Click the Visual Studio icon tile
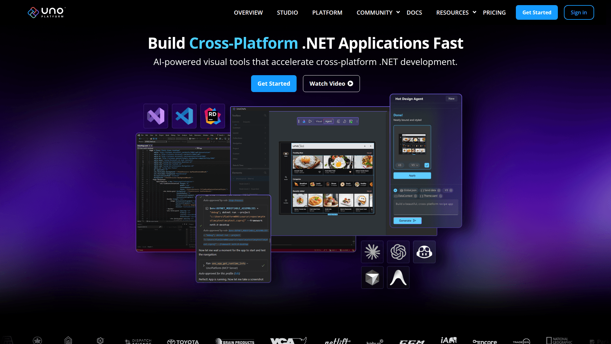Screen dimensions: 611x344 pyautogui.click(x=156, y=116)
